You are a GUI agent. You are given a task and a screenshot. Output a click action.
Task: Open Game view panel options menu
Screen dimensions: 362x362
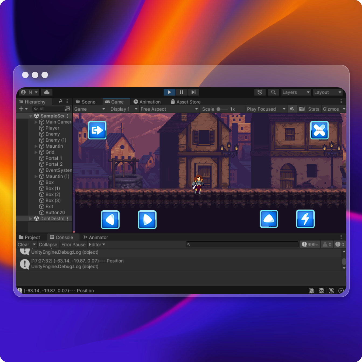pyautogui.click(x=341, y=101)
